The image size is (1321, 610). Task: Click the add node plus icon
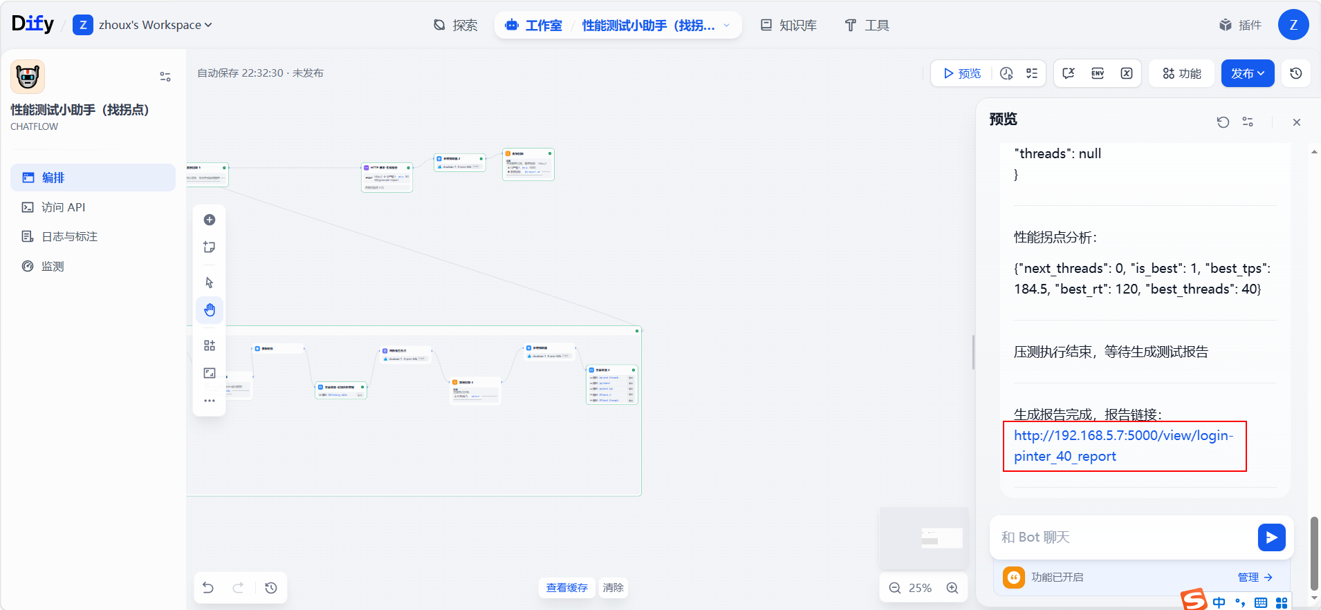(x=210, y=220)
